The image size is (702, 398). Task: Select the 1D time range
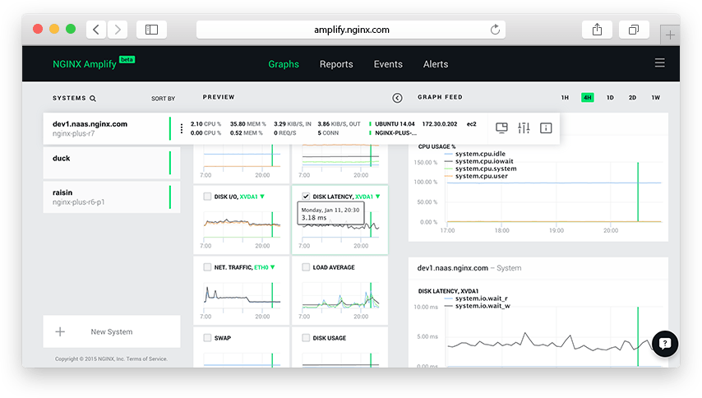(610, 98)
